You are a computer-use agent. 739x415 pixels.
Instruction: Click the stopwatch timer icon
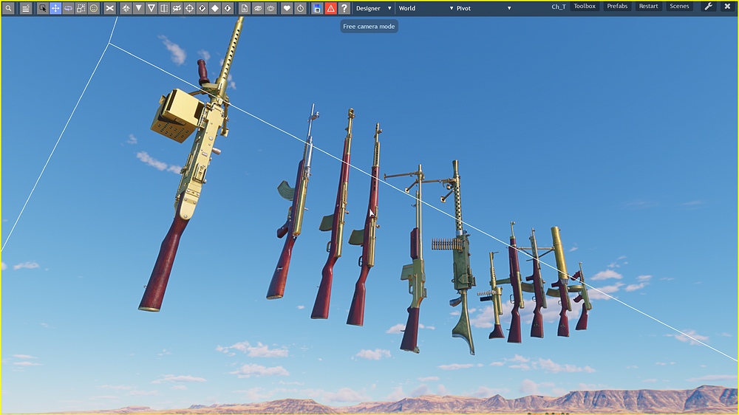pyautogui.click(x=300, y=8)
